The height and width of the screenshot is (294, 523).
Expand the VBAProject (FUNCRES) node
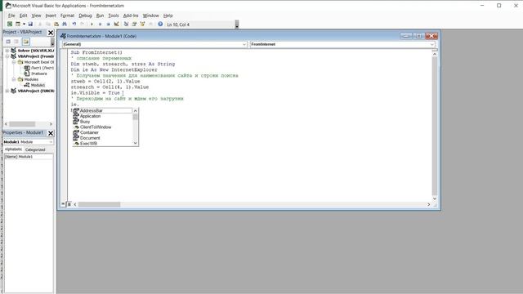tap(7, 91)
